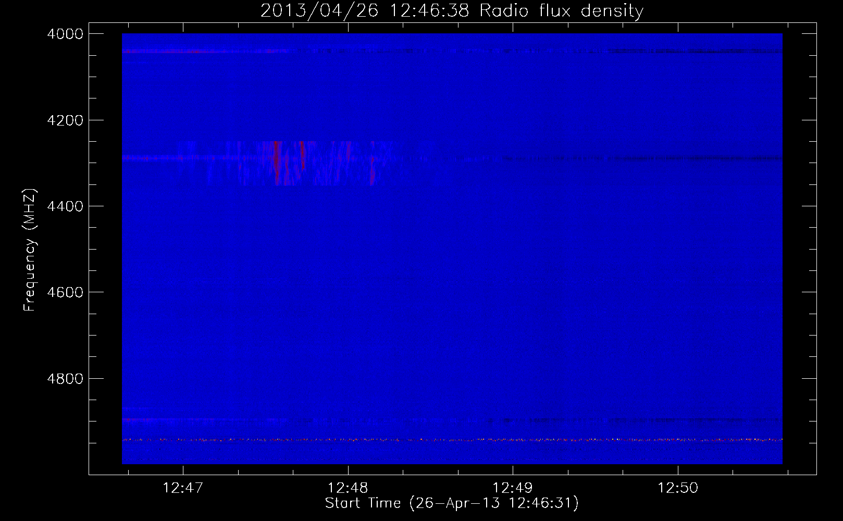Click the 12:49 time axis label
The image size is (843, 521).
[513, 488]
